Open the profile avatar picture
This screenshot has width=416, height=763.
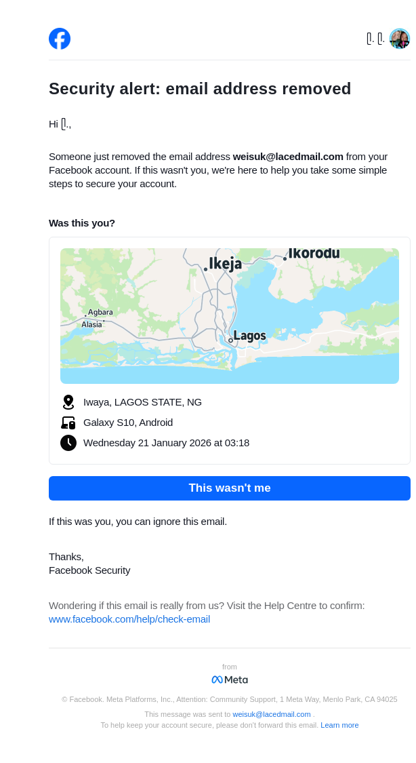pos(400,39)
